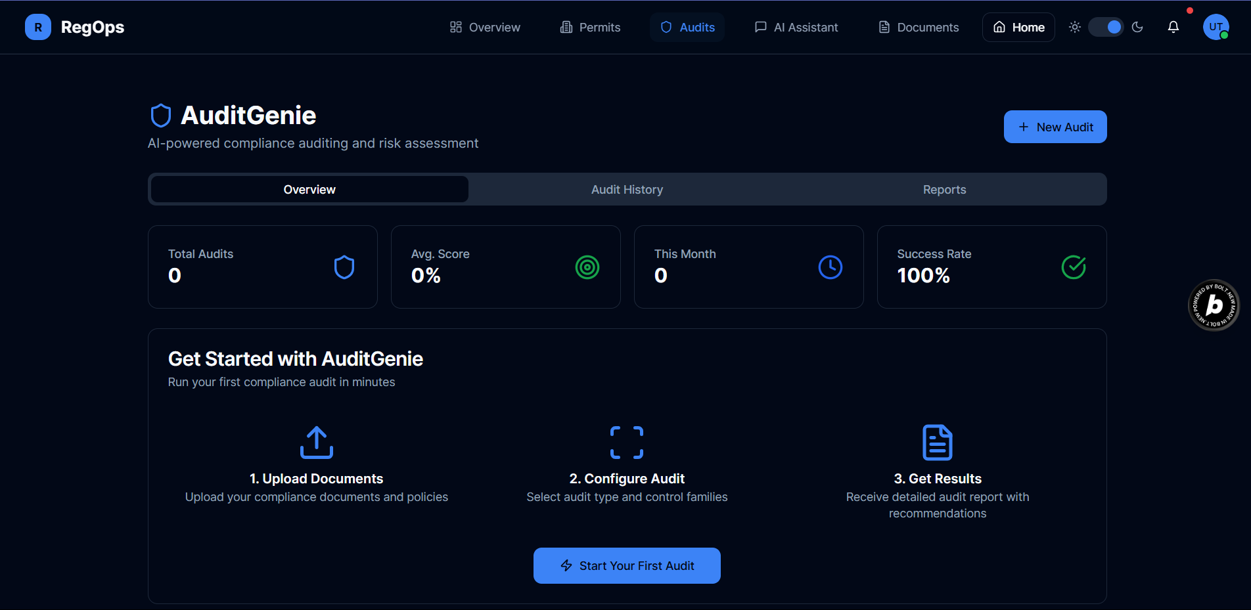1251x610 pixels.
Task: Open the Reports tab
Action: click(944, 189)
